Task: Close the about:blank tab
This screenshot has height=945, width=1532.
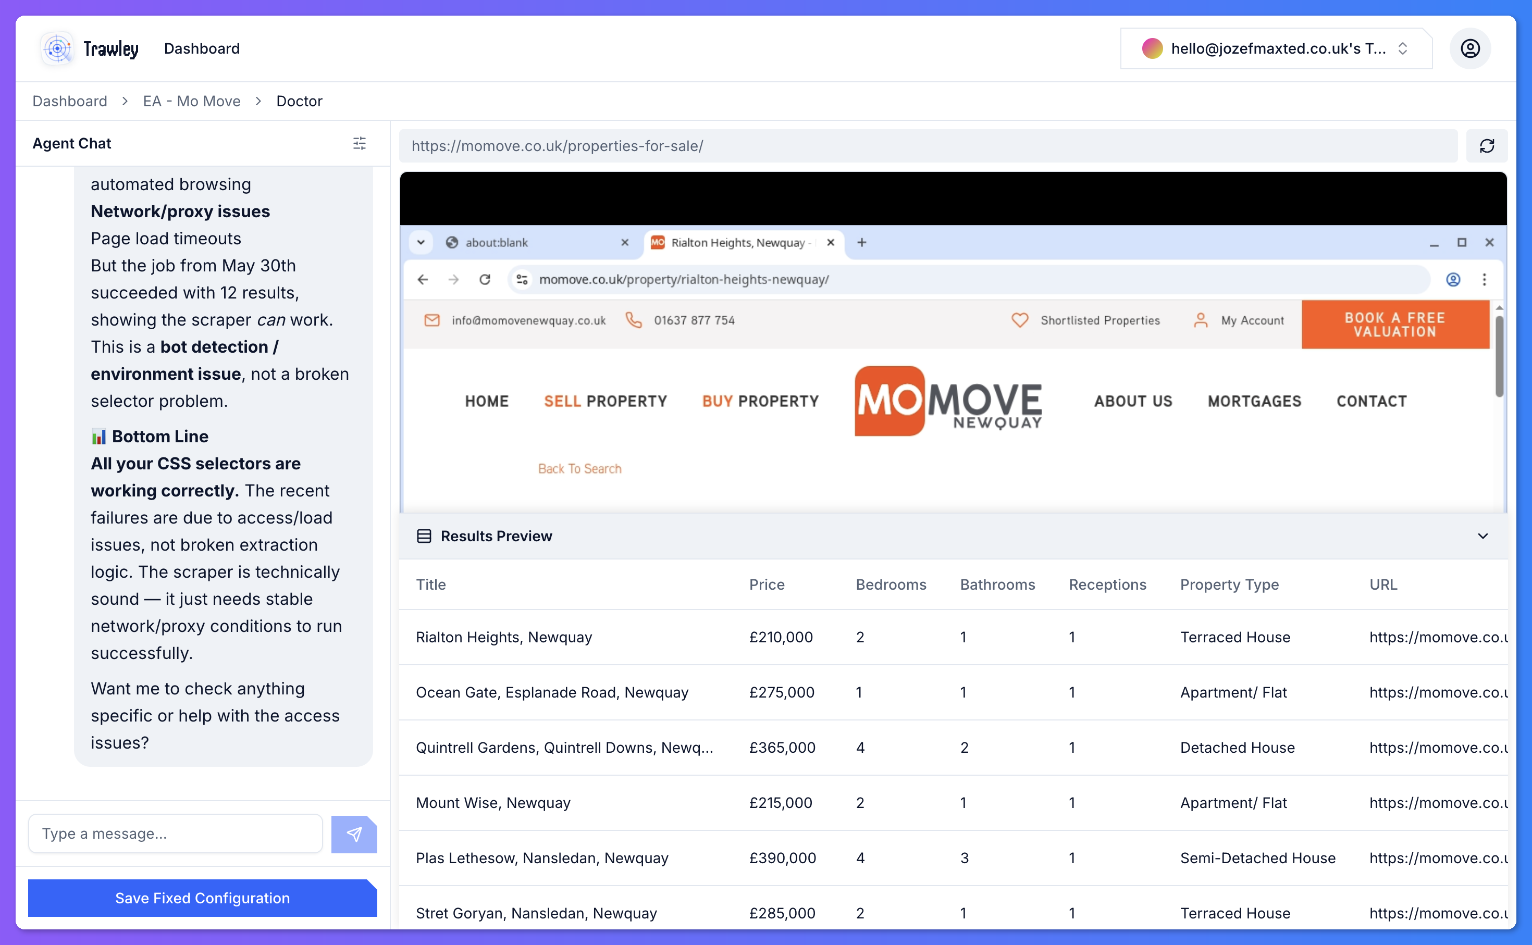Action: pos(625,242)
